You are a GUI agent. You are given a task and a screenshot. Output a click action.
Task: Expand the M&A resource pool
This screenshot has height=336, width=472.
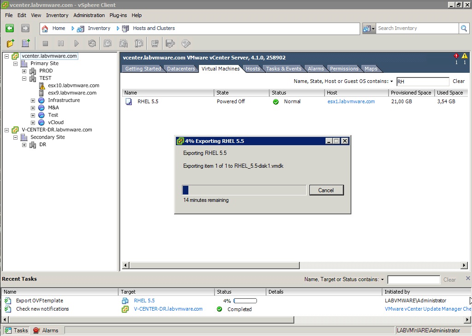33,108
